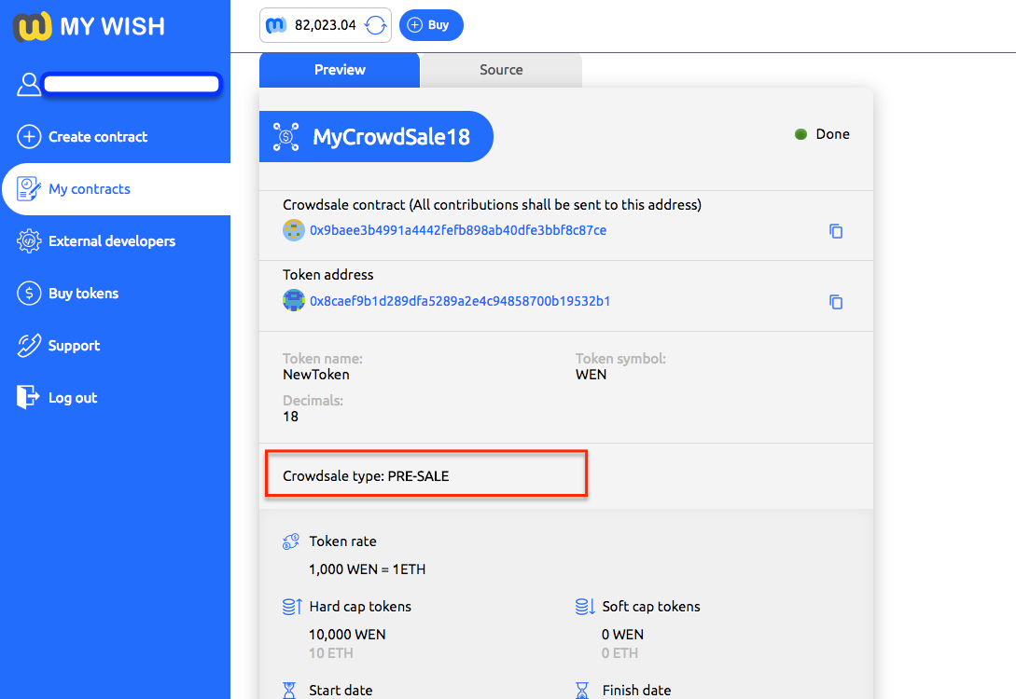Click the crowdsale icon in the title badge
1016x699 pixels.
tap(285, 137)
